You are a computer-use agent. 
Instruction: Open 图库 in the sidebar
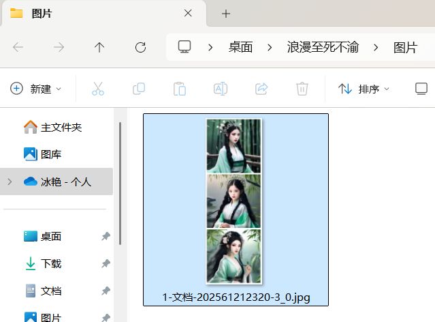click(43, 154)
